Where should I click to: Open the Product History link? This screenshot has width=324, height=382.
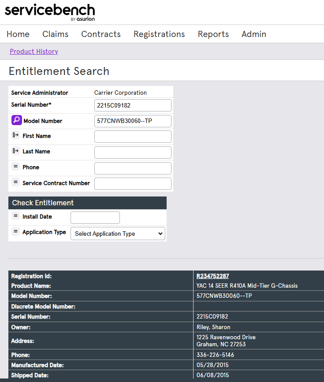(34, 52)
